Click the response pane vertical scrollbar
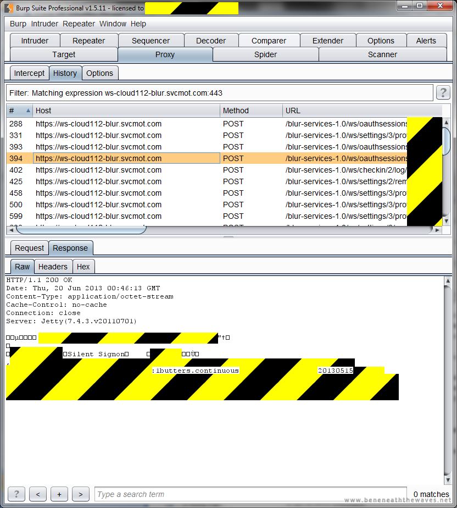 click(448, 380)
